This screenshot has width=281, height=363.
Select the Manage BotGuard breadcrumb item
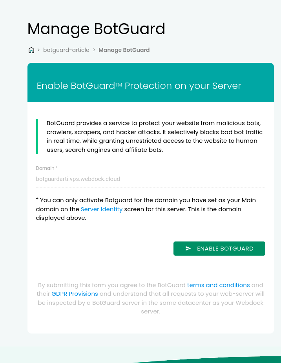(124, 50)
